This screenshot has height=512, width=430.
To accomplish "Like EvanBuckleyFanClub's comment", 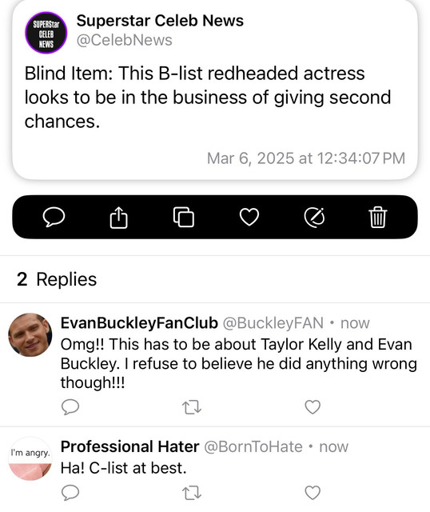I will (313, 407).
